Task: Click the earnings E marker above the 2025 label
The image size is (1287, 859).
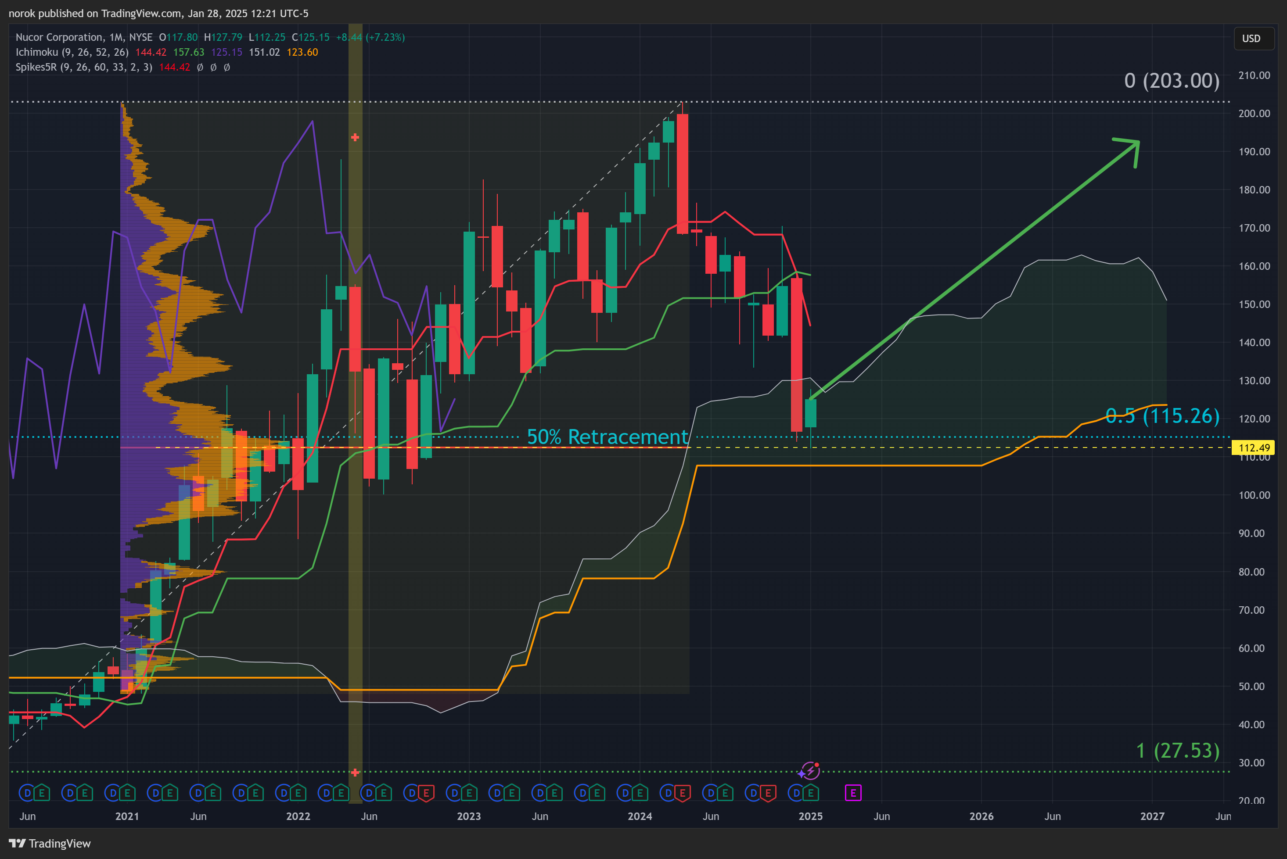Action: [x=811, y=793]
